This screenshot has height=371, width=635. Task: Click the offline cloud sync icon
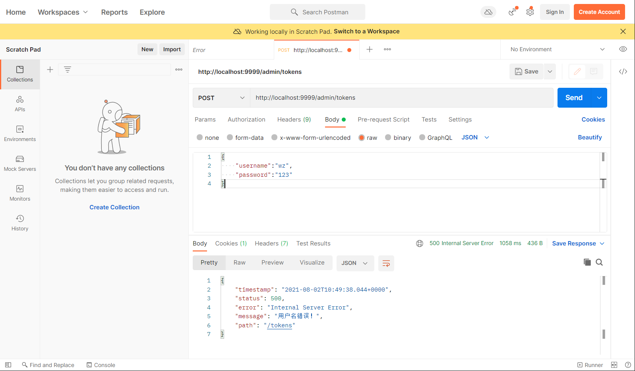pos(488,12)
